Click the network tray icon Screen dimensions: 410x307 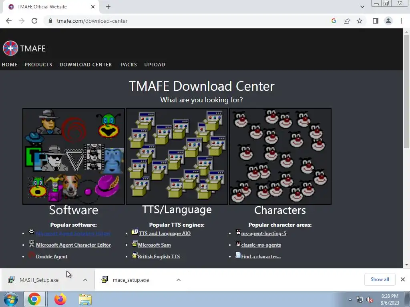click(360, 300)
